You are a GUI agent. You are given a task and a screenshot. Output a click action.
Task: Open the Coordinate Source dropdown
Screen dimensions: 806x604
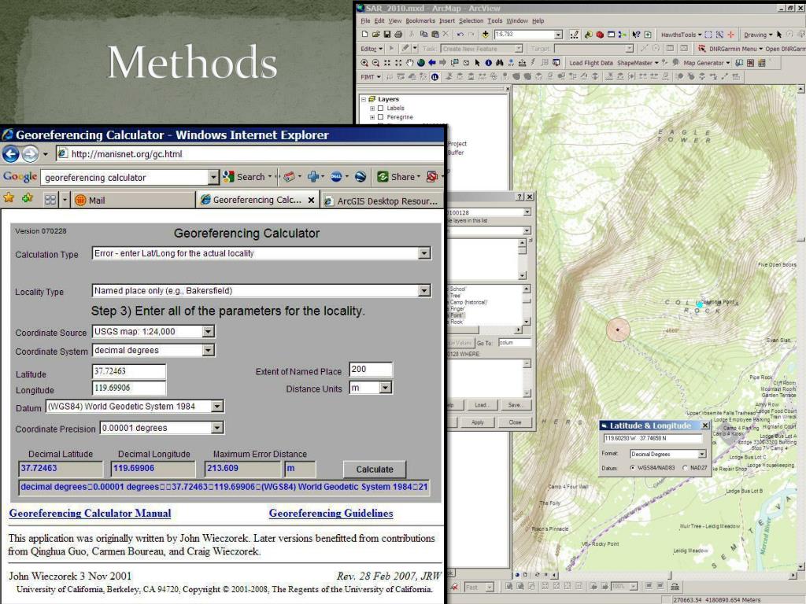208,332
